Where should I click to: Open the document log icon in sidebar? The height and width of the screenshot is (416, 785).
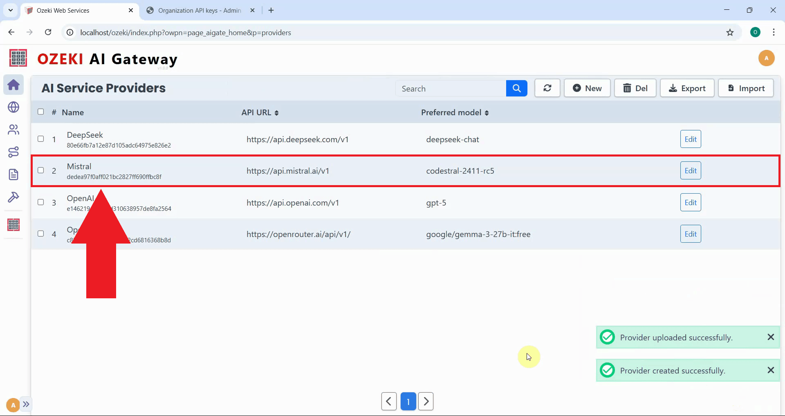coord(13,174)
